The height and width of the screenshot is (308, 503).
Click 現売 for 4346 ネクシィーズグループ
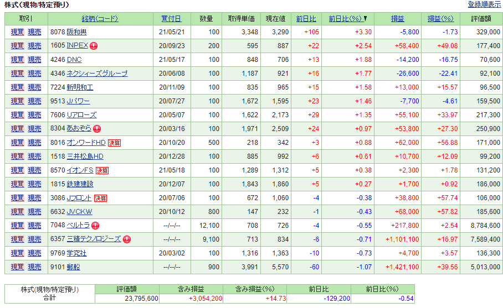click(35, 74)
